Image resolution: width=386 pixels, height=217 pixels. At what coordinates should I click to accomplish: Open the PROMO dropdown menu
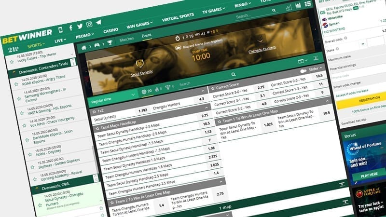(x=84, y=36)
